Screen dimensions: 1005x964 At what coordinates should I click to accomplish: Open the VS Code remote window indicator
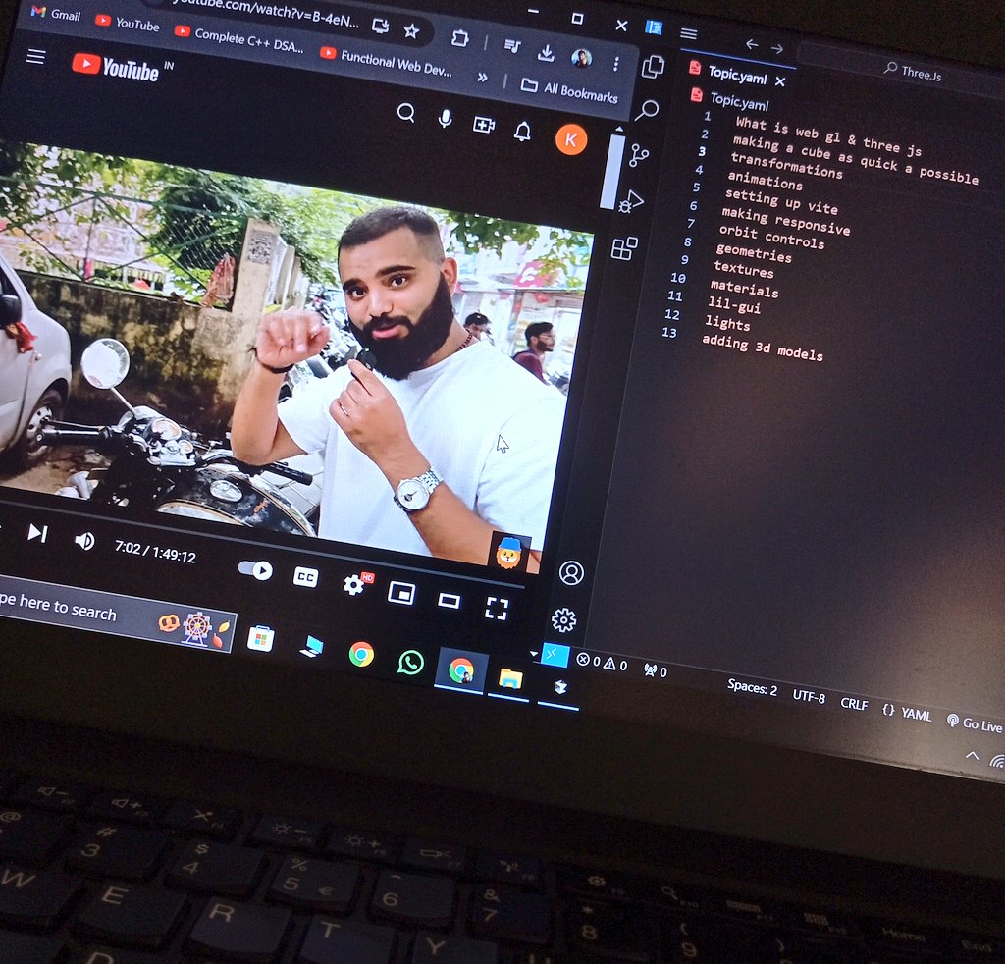[x=555, y=655]
